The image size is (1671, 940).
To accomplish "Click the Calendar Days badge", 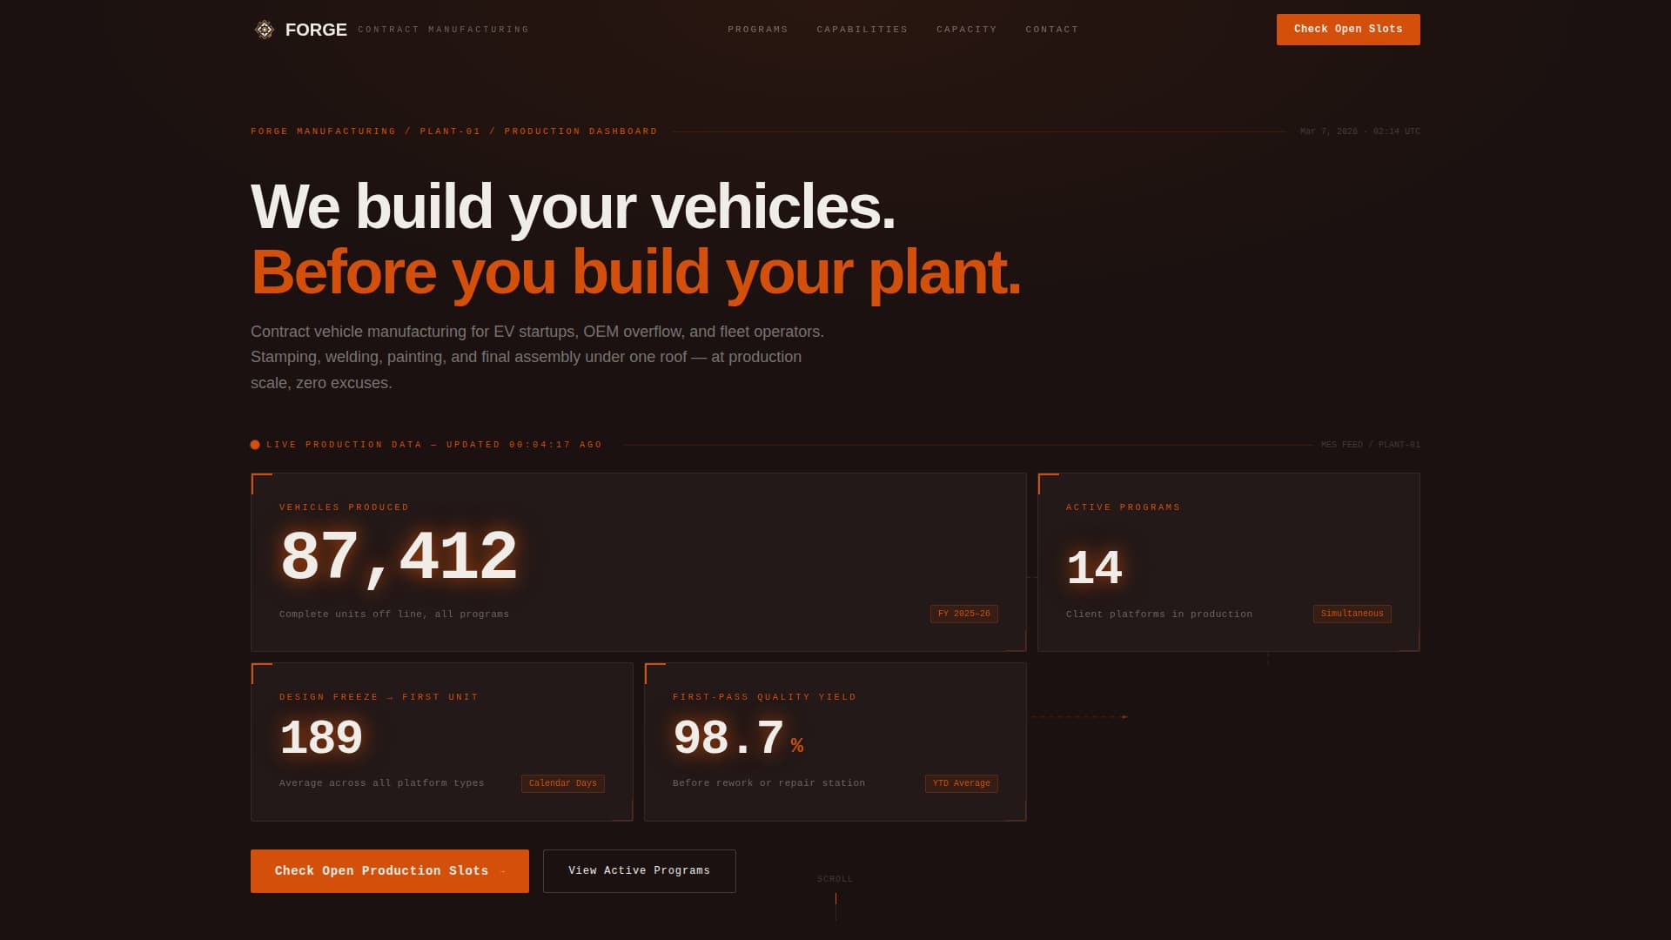I will pyautogui.click(x=562, y=783).
